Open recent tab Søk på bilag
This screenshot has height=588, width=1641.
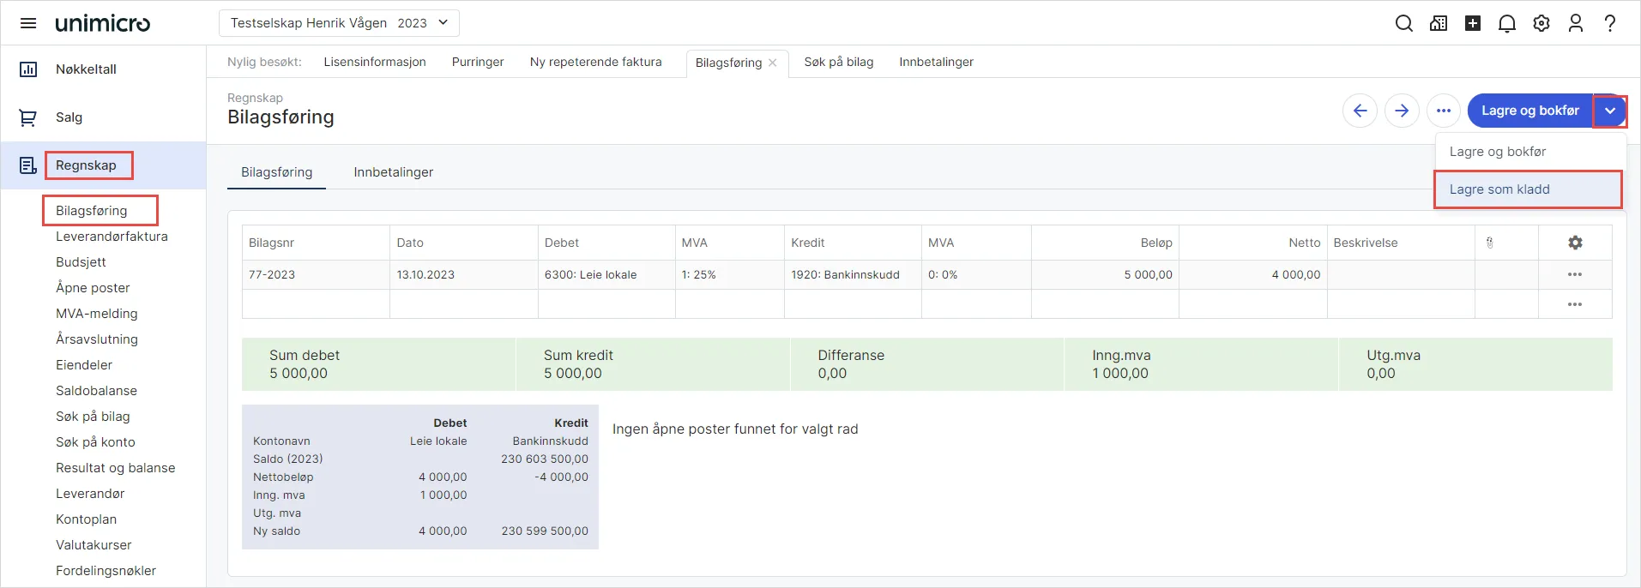point(839,62)
